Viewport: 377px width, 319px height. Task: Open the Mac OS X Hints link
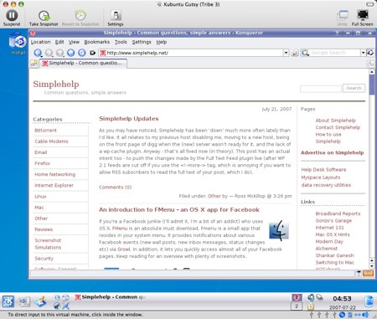pyautogui.click(x=333, y=234)
